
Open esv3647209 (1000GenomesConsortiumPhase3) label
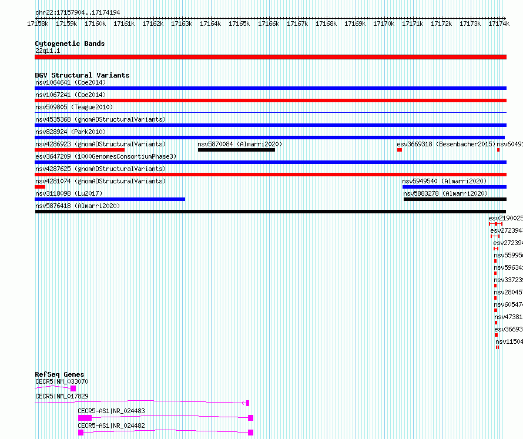click(106, 156)
